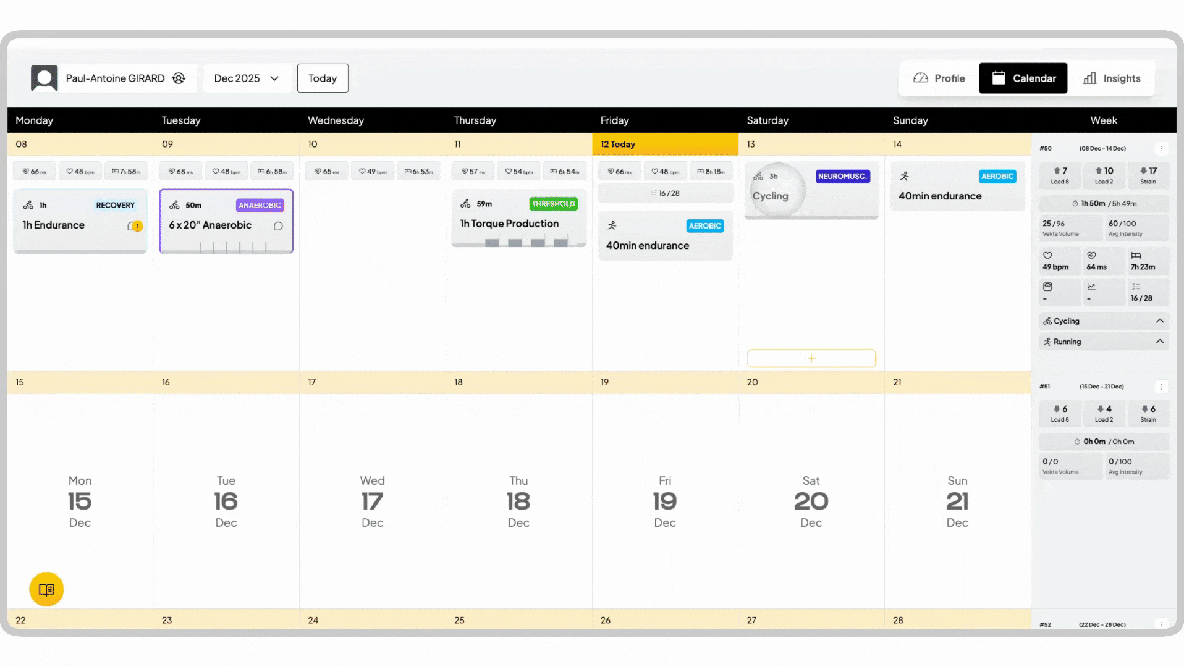1184x667 pixels.
Task: Click the Today button
Action: [x=323, y=78]
